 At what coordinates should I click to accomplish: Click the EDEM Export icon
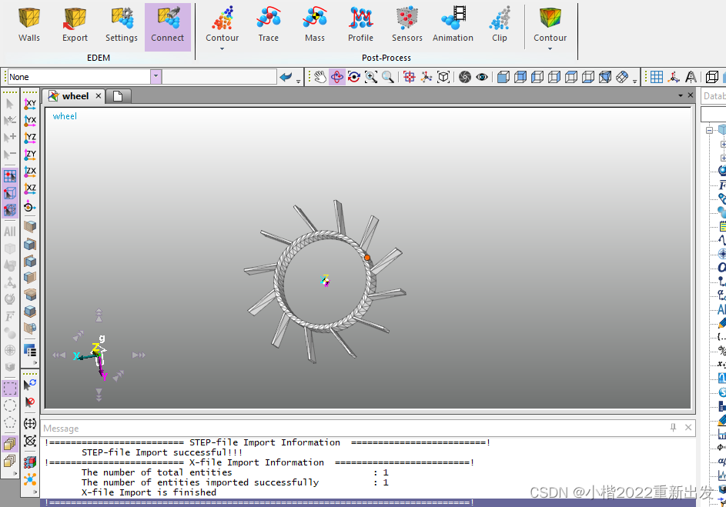(75, 25)
